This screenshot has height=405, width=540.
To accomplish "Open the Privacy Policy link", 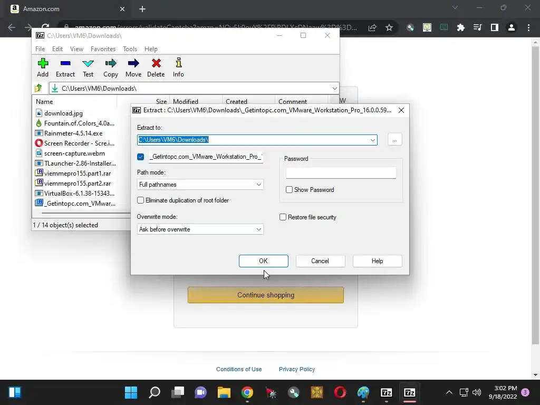I will [297, 369].
